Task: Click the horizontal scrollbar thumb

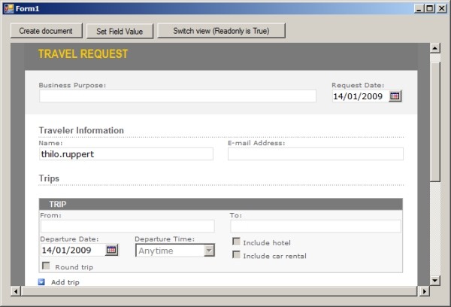Action: pyautogui.click(x=219, y=291)
